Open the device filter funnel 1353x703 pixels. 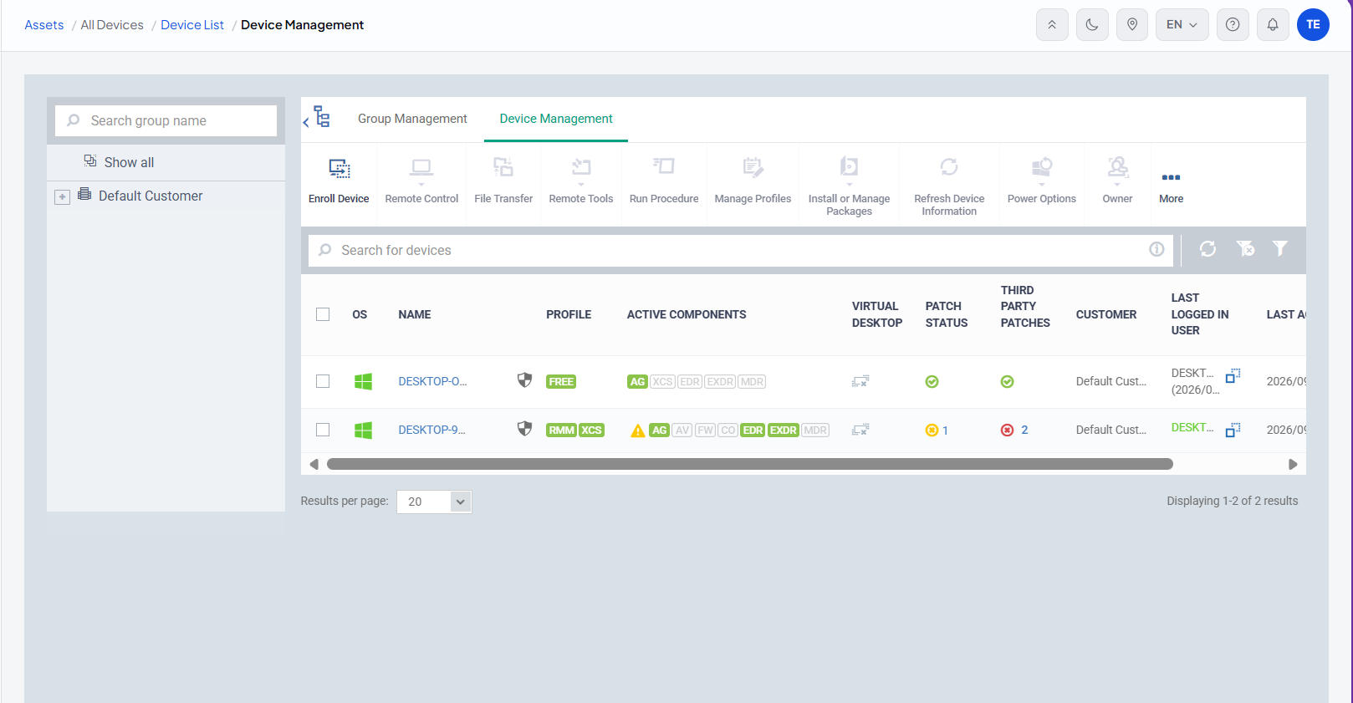click(x=1280, y=249)
